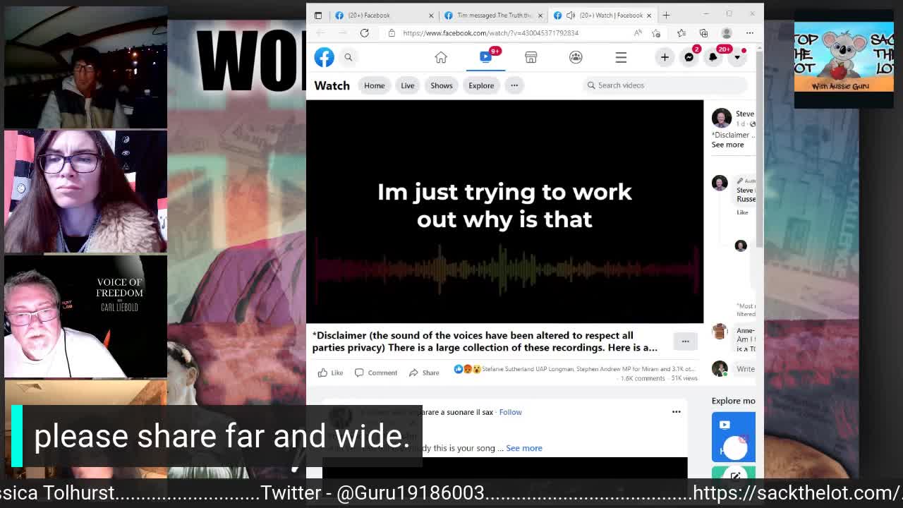The height and width of the screenshot is (508, 903).
Task: Click the 'Stop The Lot Sack The Lot' koala logo
Action: pos(844,57)
